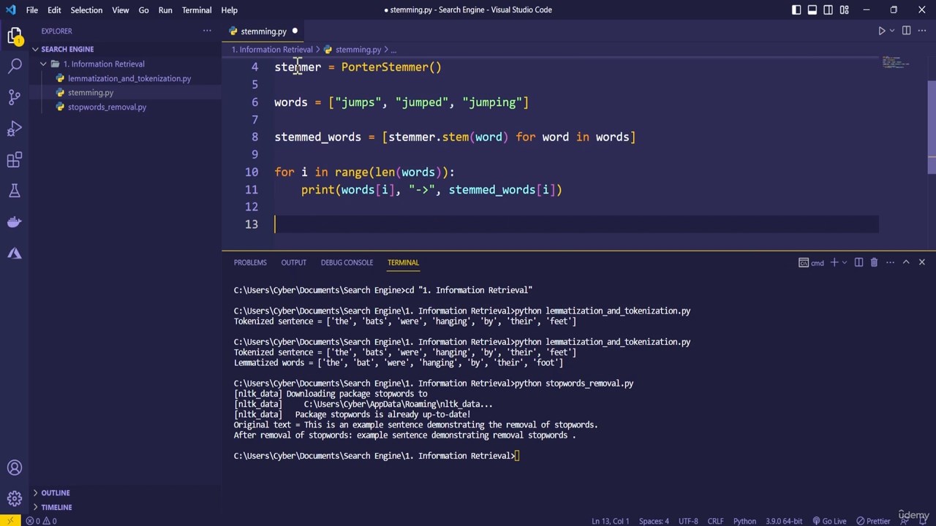Open the Selection menu

pos(86,9)
